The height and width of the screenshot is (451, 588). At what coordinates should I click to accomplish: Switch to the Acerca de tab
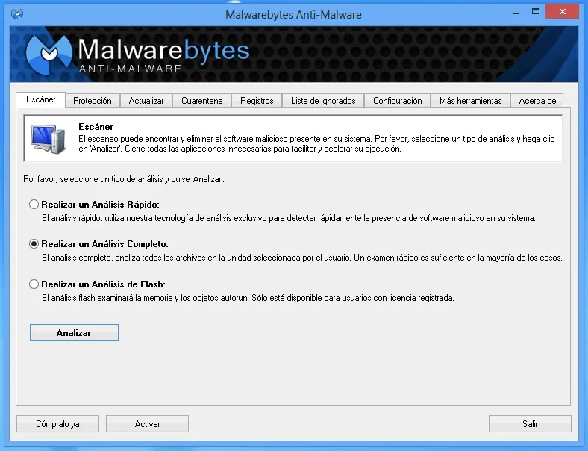click(x=537, y=101)
